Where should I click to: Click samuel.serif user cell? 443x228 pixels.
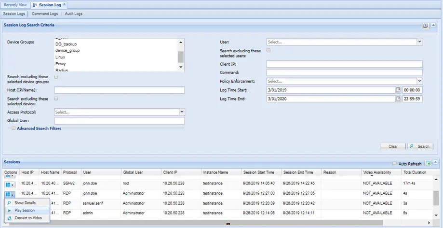[x=92, y=203]
